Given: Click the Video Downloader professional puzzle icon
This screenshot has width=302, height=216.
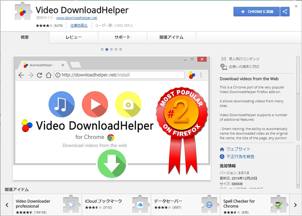Looking at the screenshot, I should (x=71, y=204).
